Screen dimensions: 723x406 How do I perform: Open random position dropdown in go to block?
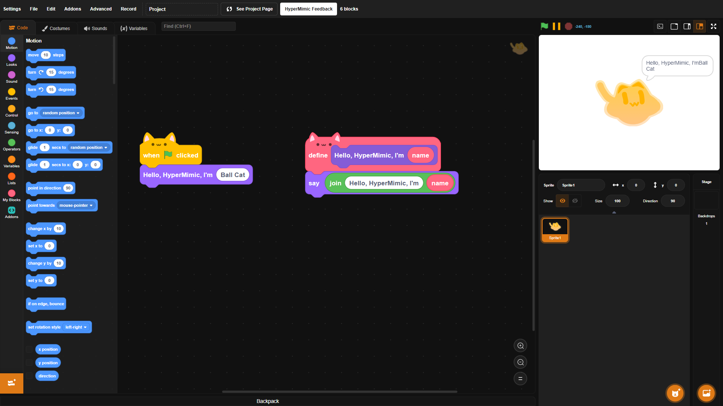point(61,113)
